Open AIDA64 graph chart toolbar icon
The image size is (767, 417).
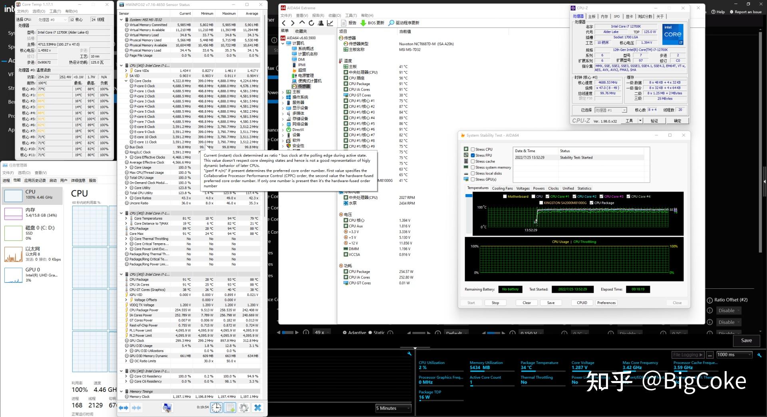coord(330,23)
